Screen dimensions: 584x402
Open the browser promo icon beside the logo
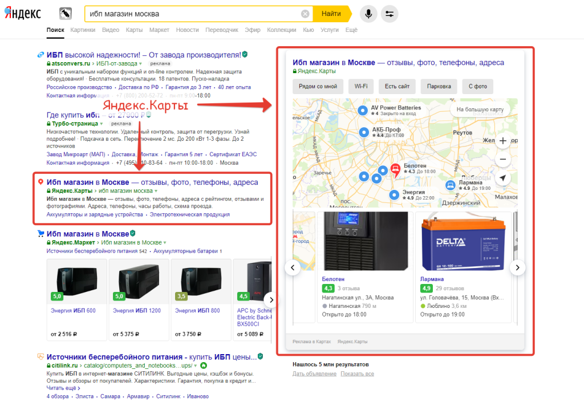pyautogui.click(x=66, y=14)
